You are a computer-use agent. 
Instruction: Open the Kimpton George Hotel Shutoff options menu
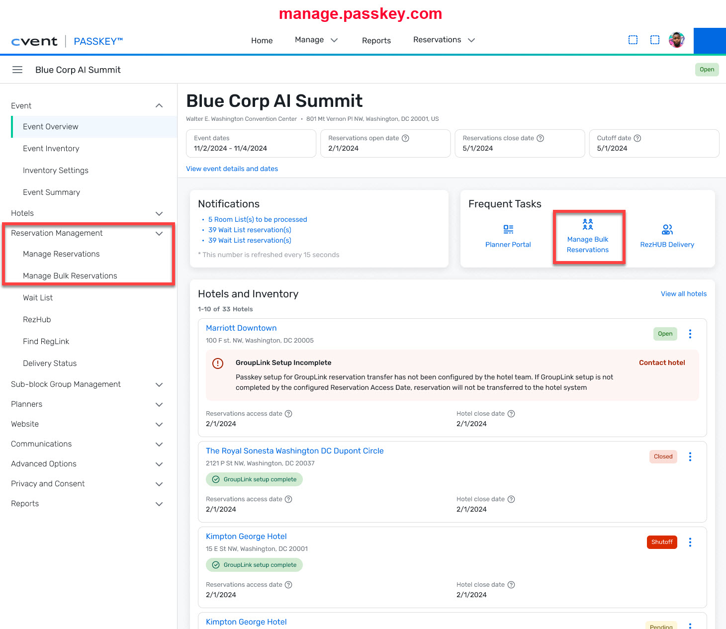(690, 542)
